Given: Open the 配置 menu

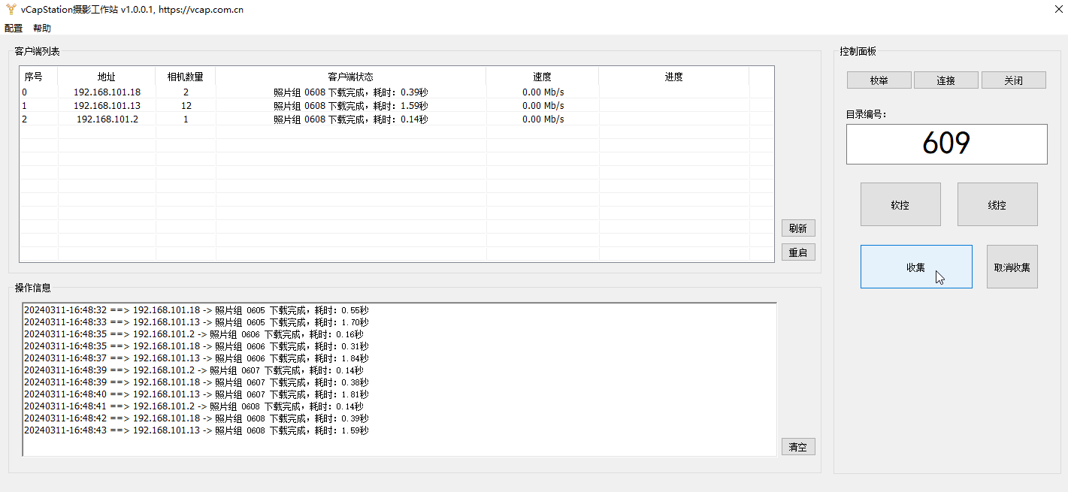Looking at the screenshot, I should pyautogui.click(x=14, y=28).
